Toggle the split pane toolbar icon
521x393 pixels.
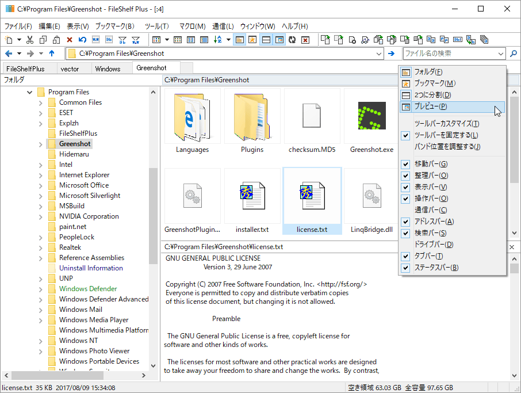click(266, 40)
